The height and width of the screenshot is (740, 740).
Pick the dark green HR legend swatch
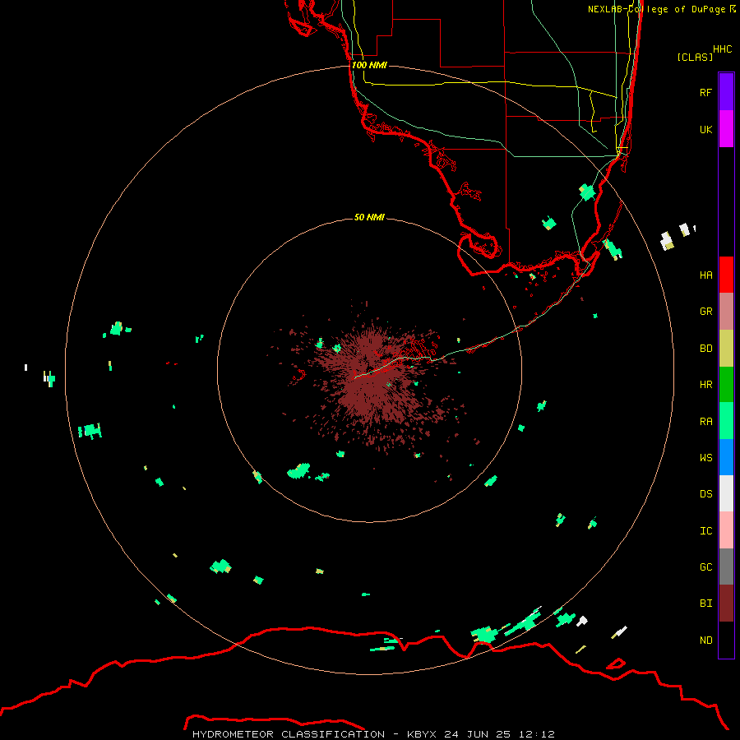coord(726,385)
